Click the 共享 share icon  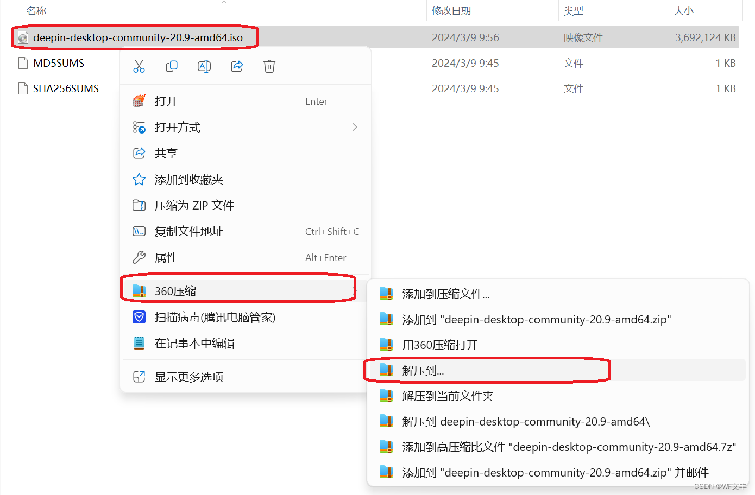[139, 153]
